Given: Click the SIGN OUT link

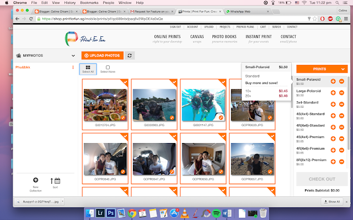Looking at the screenshot, I should pyautogui.click(x=175, y=27).
